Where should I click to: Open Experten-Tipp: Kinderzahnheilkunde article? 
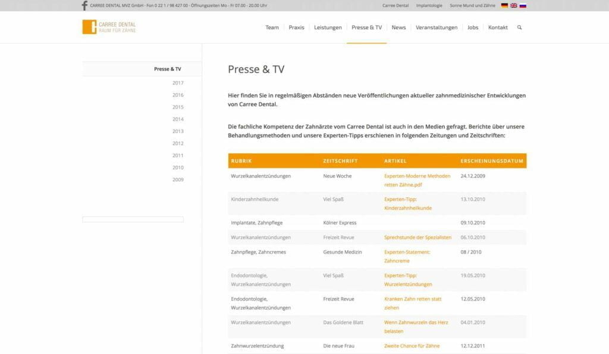point(408,204)
